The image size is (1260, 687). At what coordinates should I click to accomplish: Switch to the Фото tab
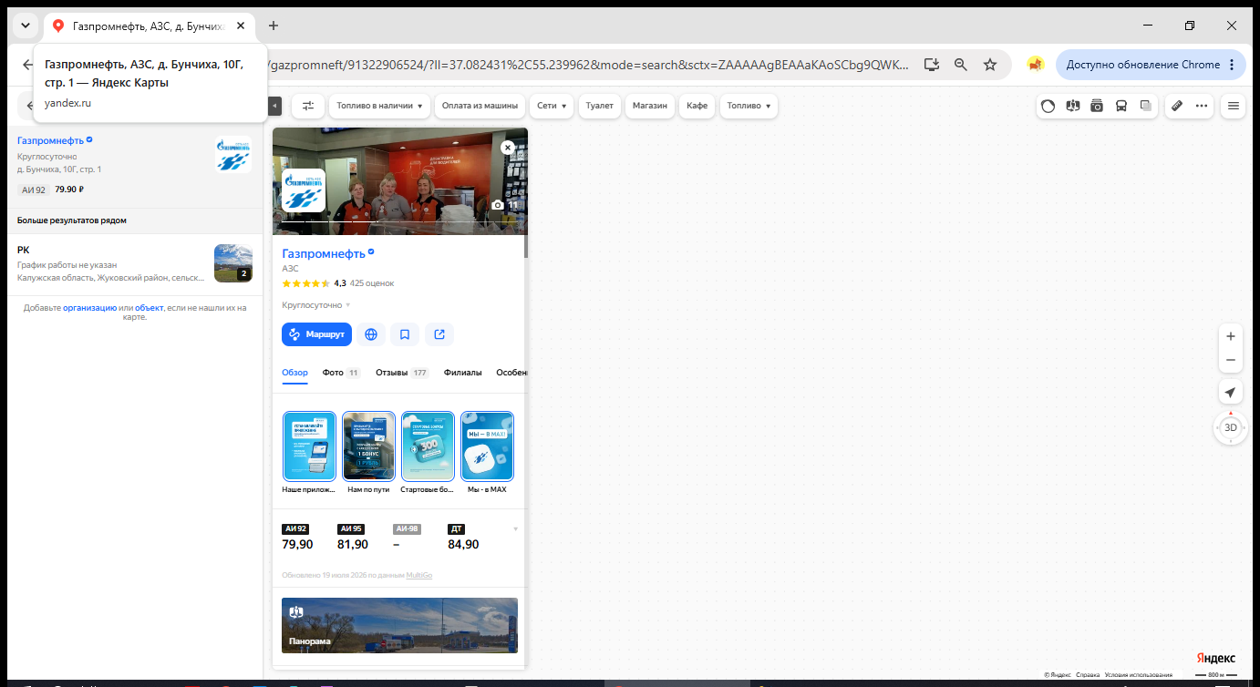click(341, 373)
